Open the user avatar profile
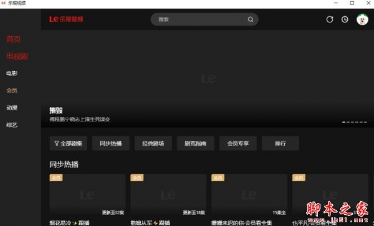This screenshot has height=226, width=374. tap(362, 19)
